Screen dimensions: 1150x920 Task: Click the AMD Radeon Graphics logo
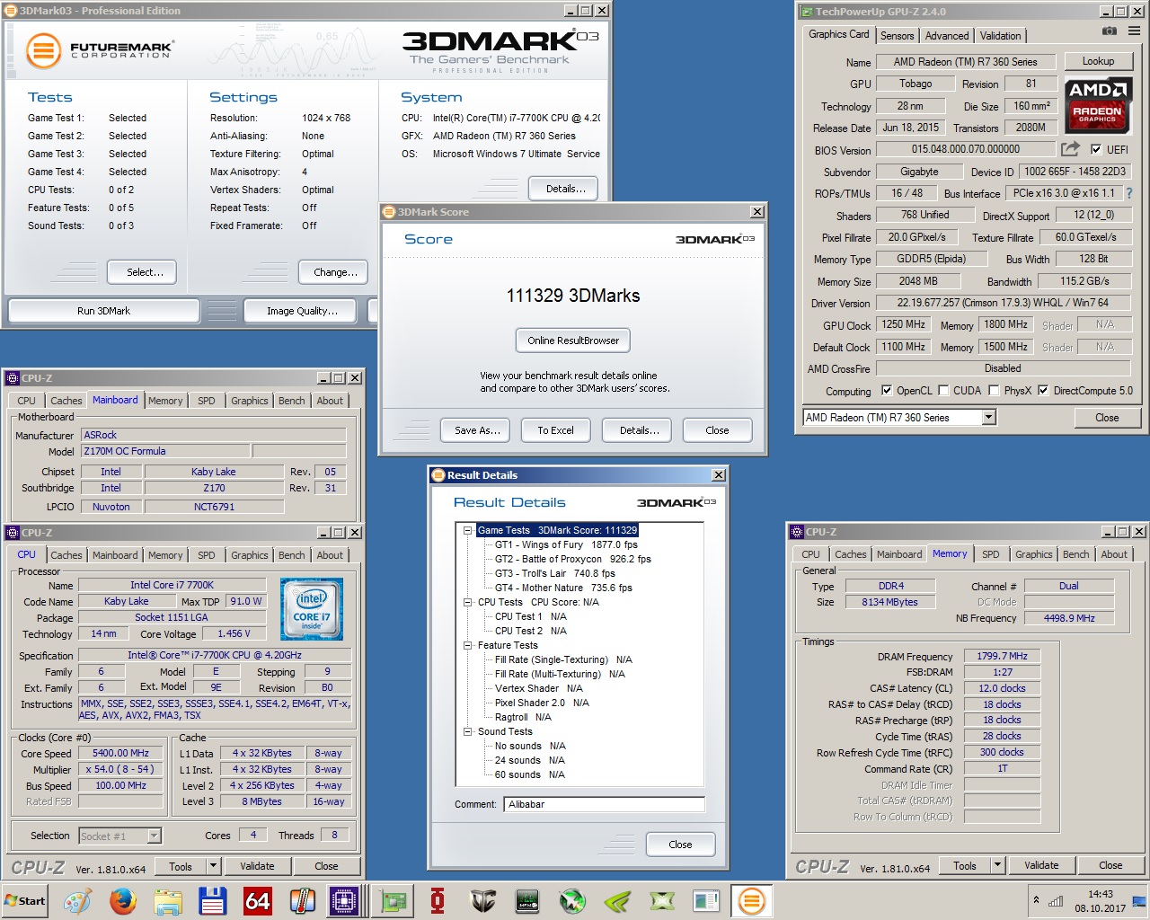1097,106
